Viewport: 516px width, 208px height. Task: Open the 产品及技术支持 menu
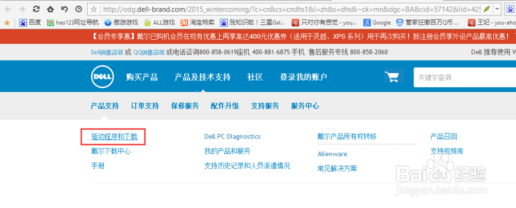(202, 77)
